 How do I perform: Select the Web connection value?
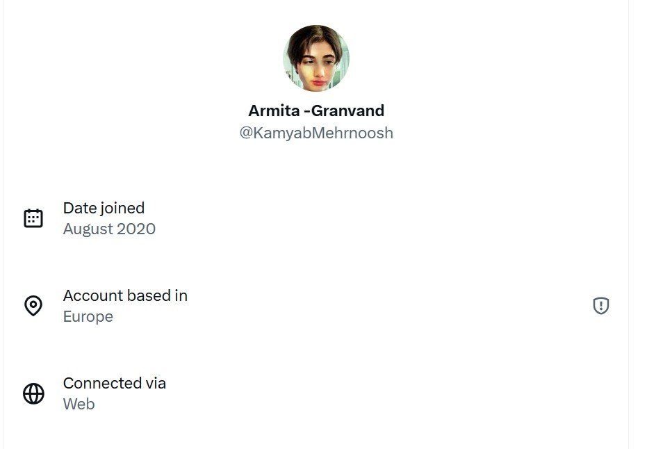point(79,404)
